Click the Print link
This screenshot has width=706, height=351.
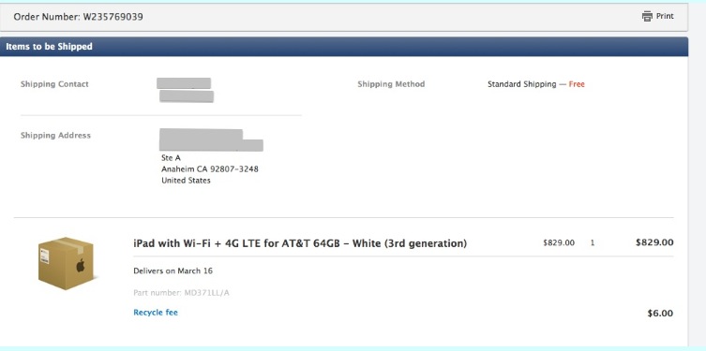[x=665, y=16]
